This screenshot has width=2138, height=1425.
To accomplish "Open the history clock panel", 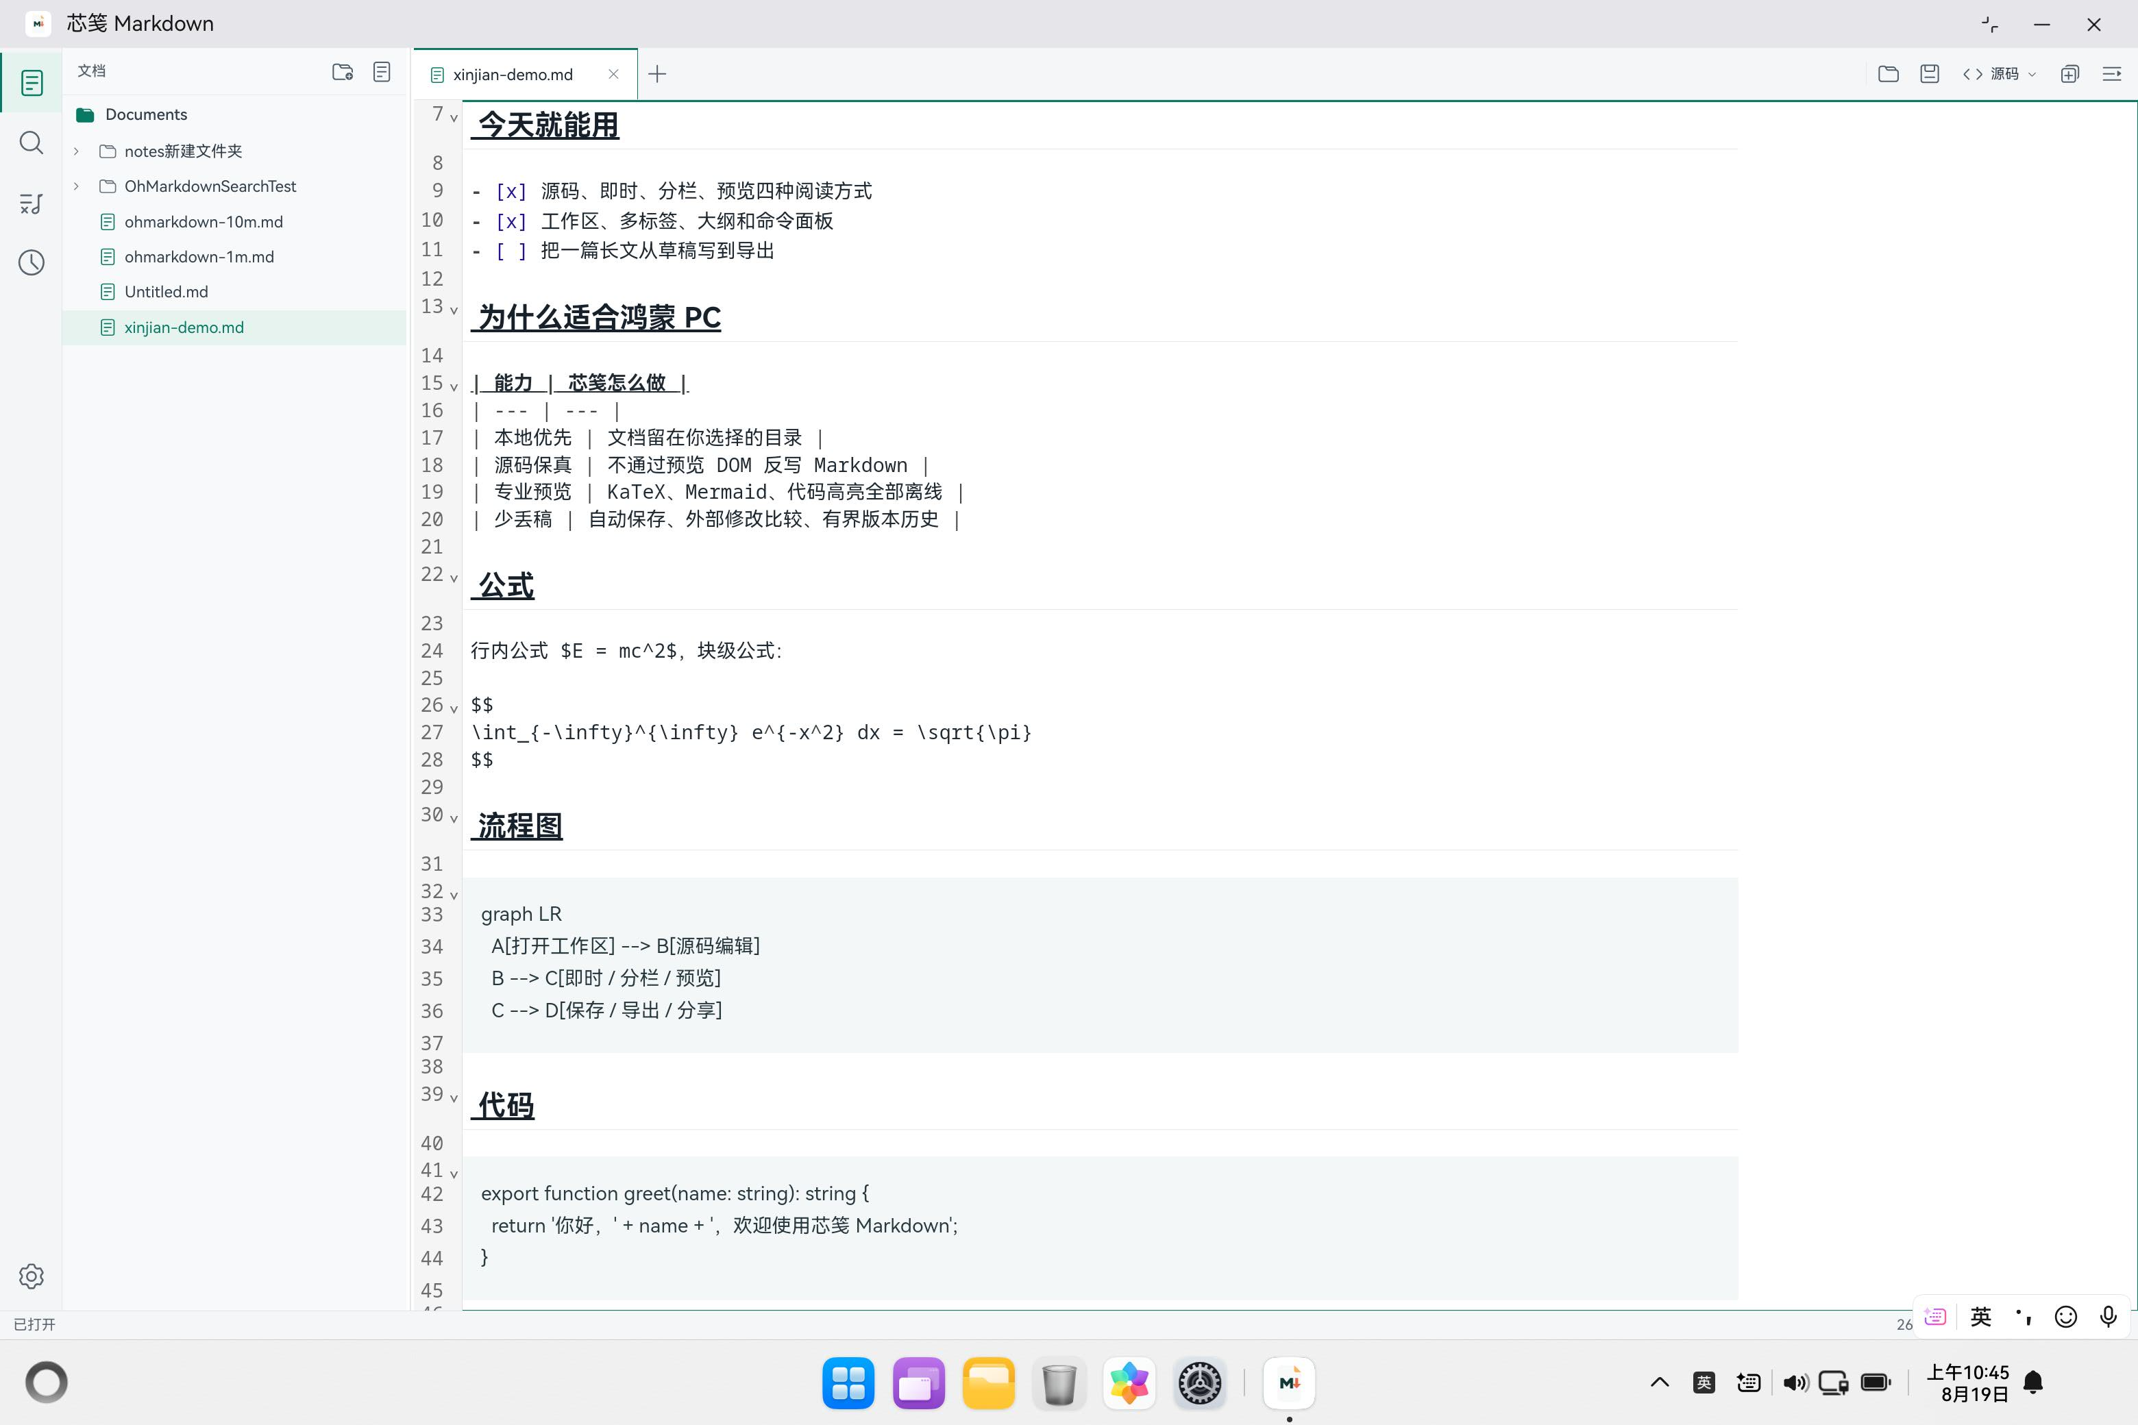I will tap(32, 262).
